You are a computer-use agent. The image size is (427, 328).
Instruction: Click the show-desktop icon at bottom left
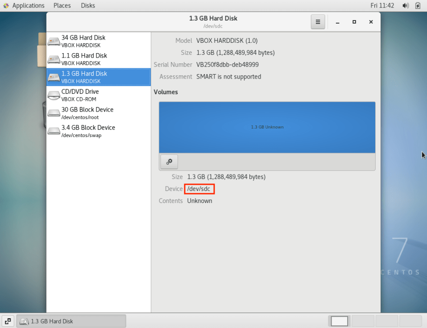coord(8,321)
